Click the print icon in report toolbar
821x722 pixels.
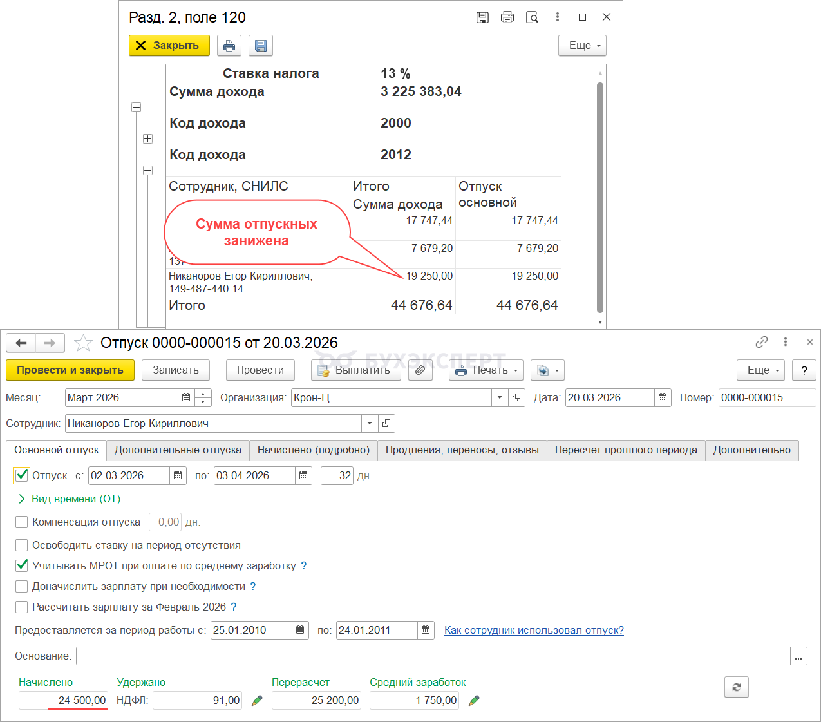pyautogui.click(x=229, y=46)
